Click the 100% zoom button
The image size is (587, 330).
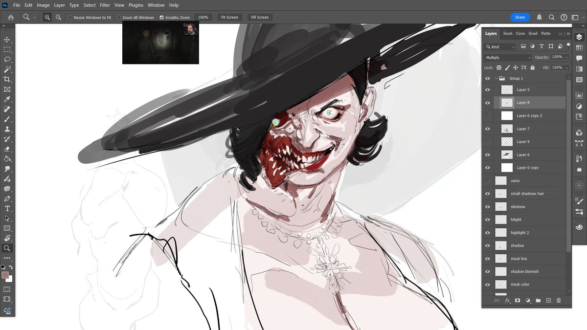tap(203, 17)
